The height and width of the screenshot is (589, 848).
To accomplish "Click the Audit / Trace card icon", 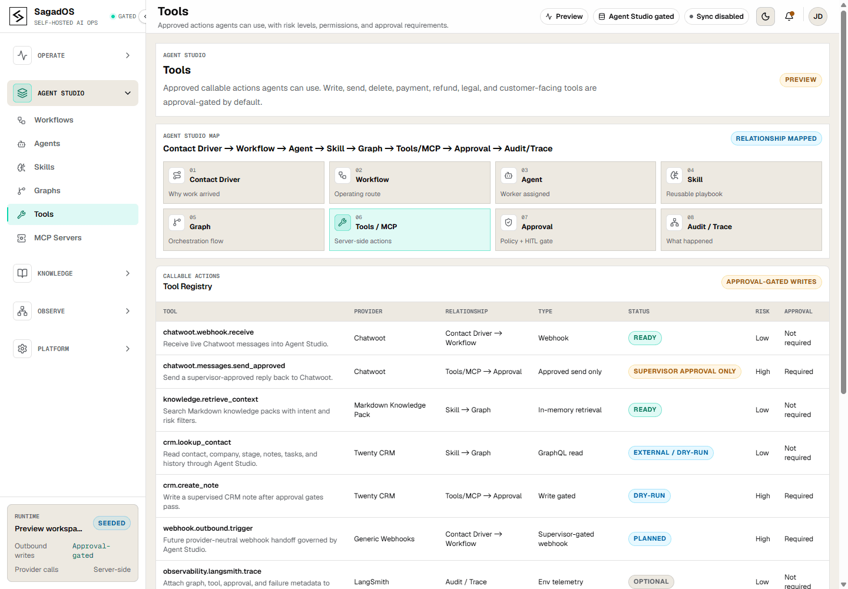I will coord(674,223).
